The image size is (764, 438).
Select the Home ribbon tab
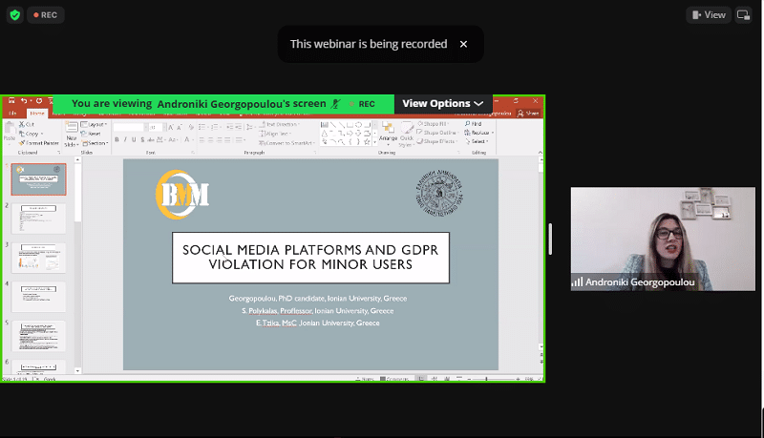(x=37, y=114)
